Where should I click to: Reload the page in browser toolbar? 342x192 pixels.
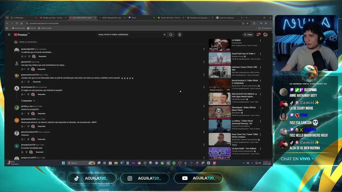point(17,23)
